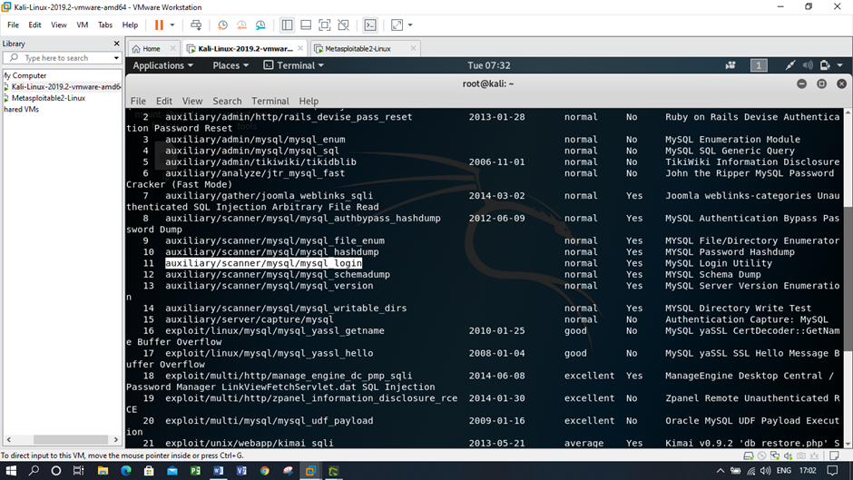
Task: Switch to the Metasploitable2-Linux tab
Action: pyautogui.click(x=358, y=48)
